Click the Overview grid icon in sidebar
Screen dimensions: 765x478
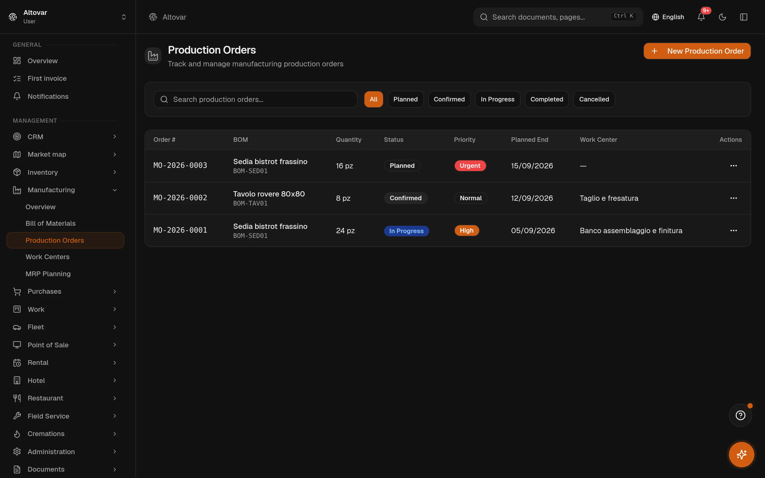[17, 61]
